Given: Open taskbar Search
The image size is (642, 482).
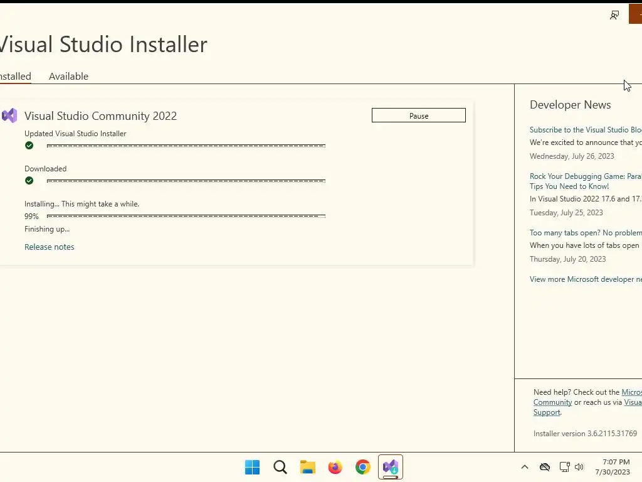Looking at the screenshot, I should (x=280, y=467).
